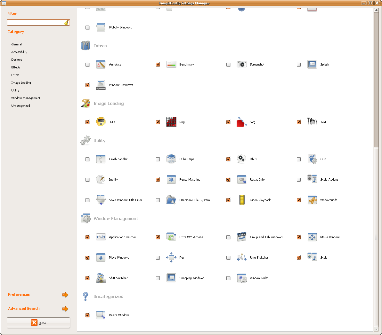
Task: Check the Snapping Windows checkbox
Action: pos(158,278)
